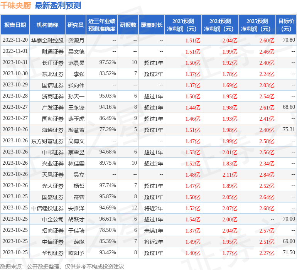Click institution 华创证券
This screenshot has width=297, height=270.
pos(53,253)
